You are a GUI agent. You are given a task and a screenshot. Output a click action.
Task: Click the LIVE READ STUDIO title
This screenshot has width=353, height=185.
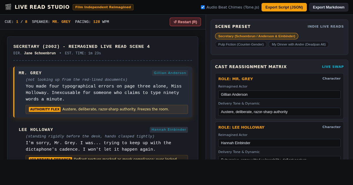point(42,7)
